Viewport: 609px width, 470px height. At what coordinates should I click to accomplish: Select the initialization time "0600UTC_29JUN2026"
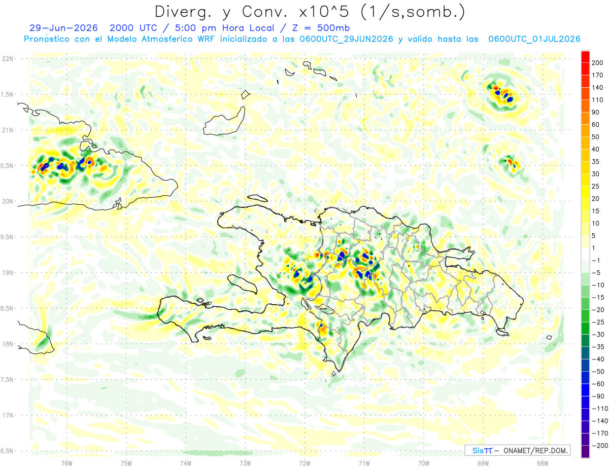coord(346,39)
